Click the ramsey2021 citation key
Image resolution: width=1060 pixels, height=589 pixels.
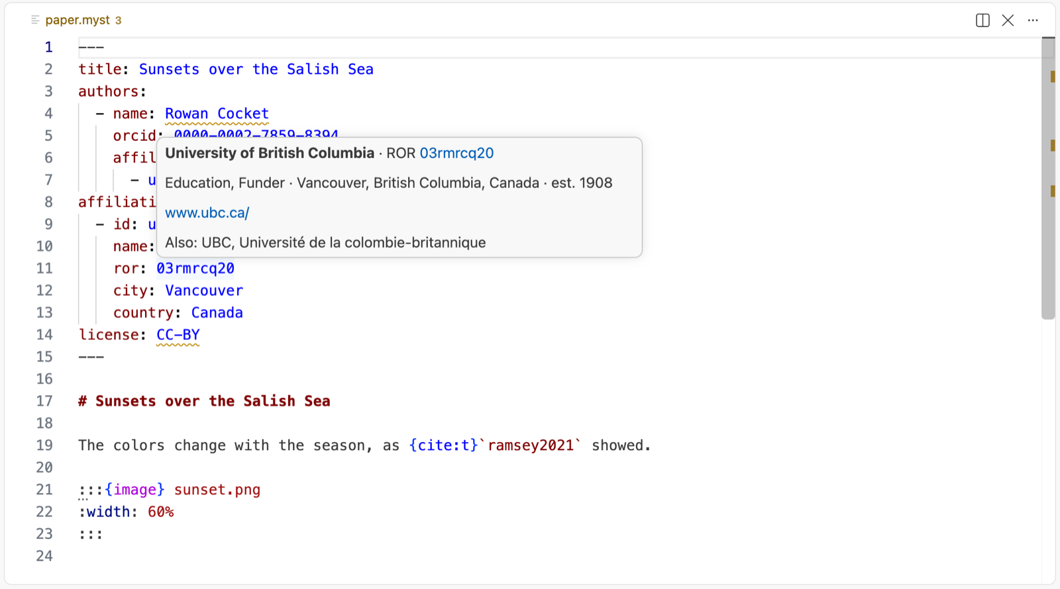pyautogui.click(x=531, y=445)
